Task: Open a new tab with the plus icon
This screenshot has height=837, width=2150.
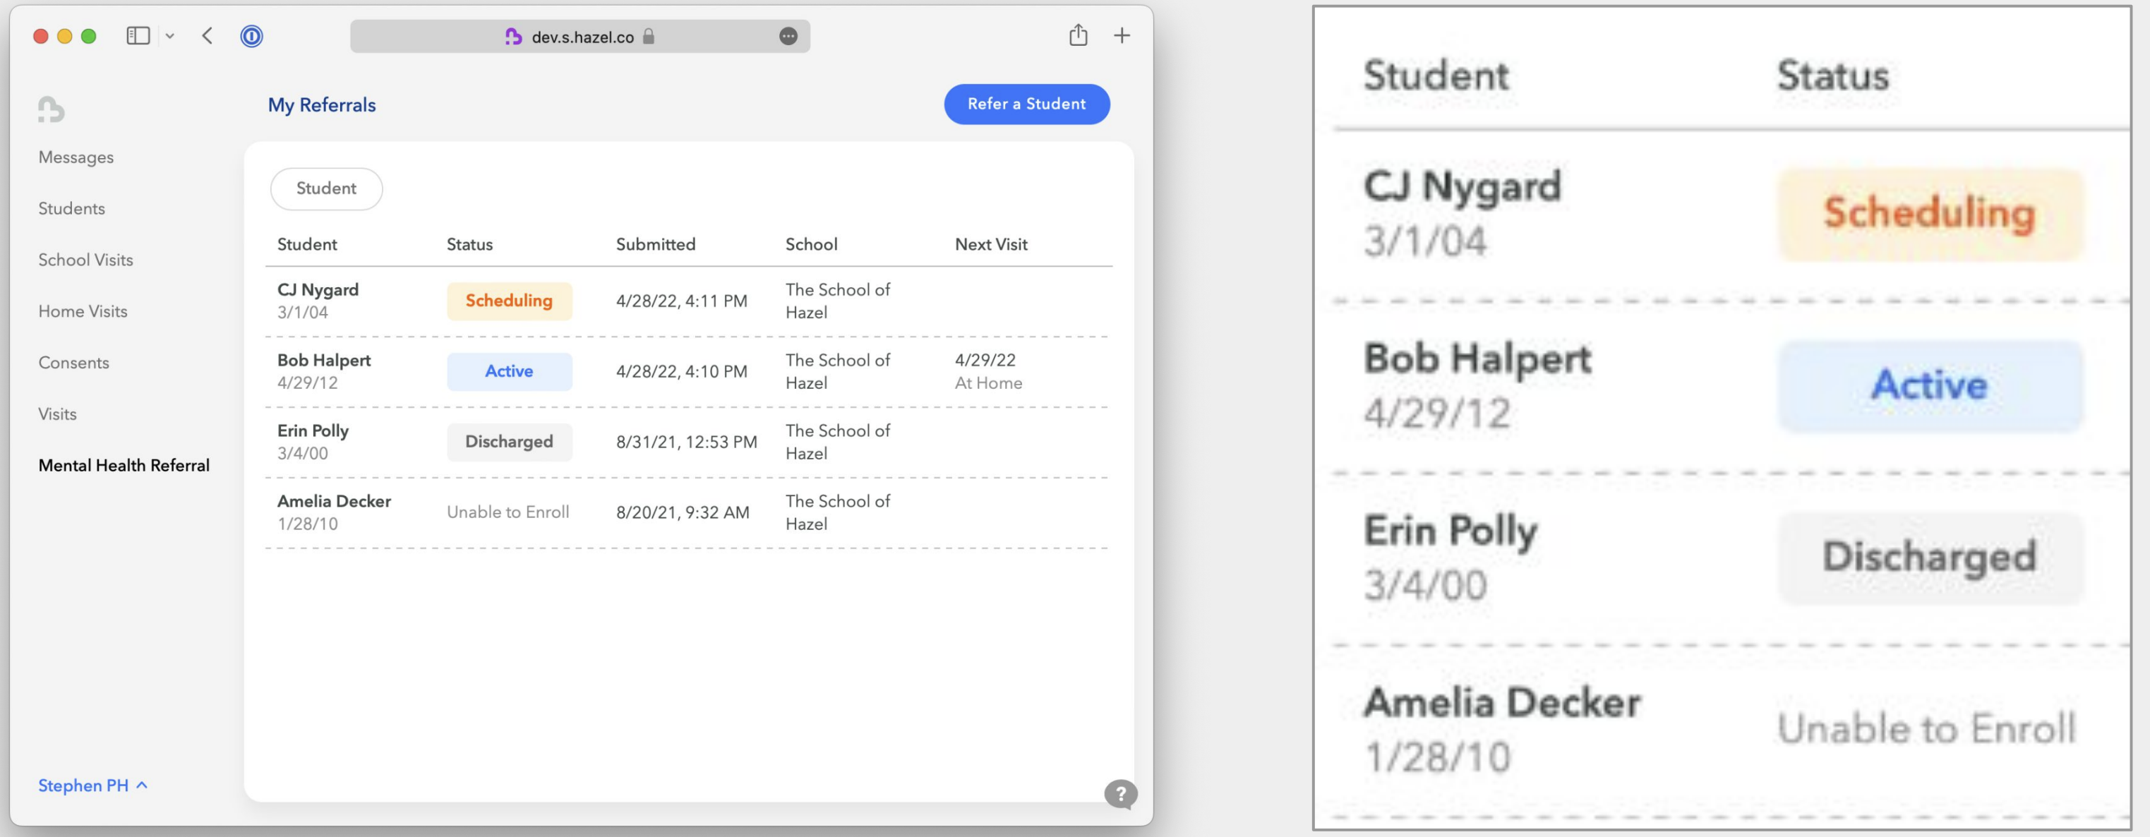Action: coord(1121,35)
